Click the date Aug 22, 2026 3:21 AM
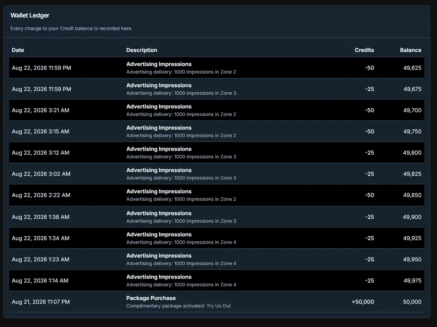The height and width of the screenshot is (327, 437). click(x=40, y=110)
